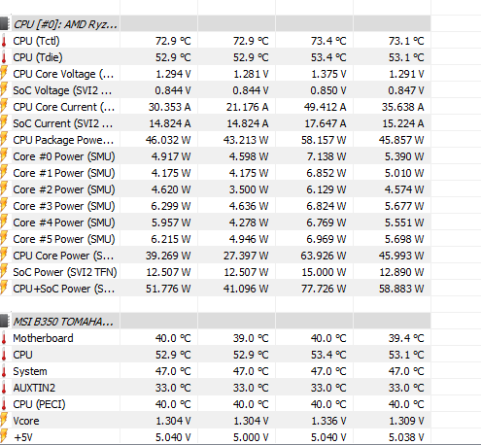The width and height of the screenshot is (481, 445).
Task: Click the 58.157 W CPU Package Power value
Action: tap(324, 140)
